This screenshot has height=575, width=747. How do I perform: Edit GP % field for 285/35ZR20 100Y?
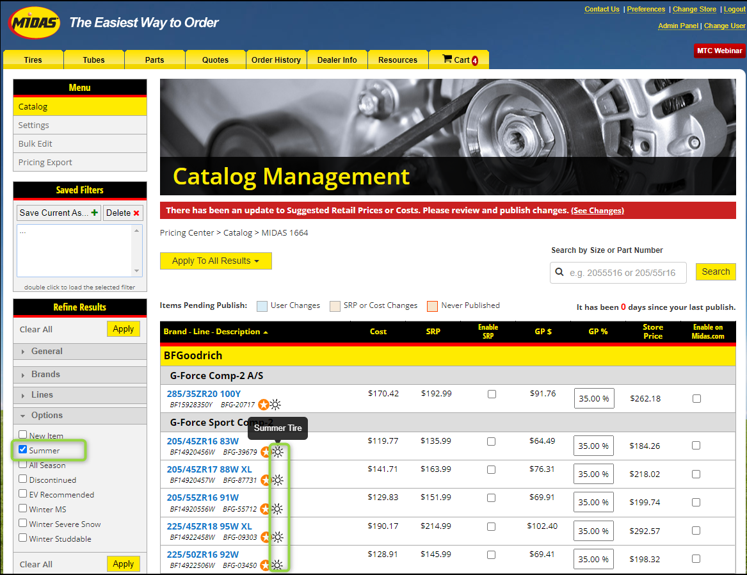coord(594,398)
